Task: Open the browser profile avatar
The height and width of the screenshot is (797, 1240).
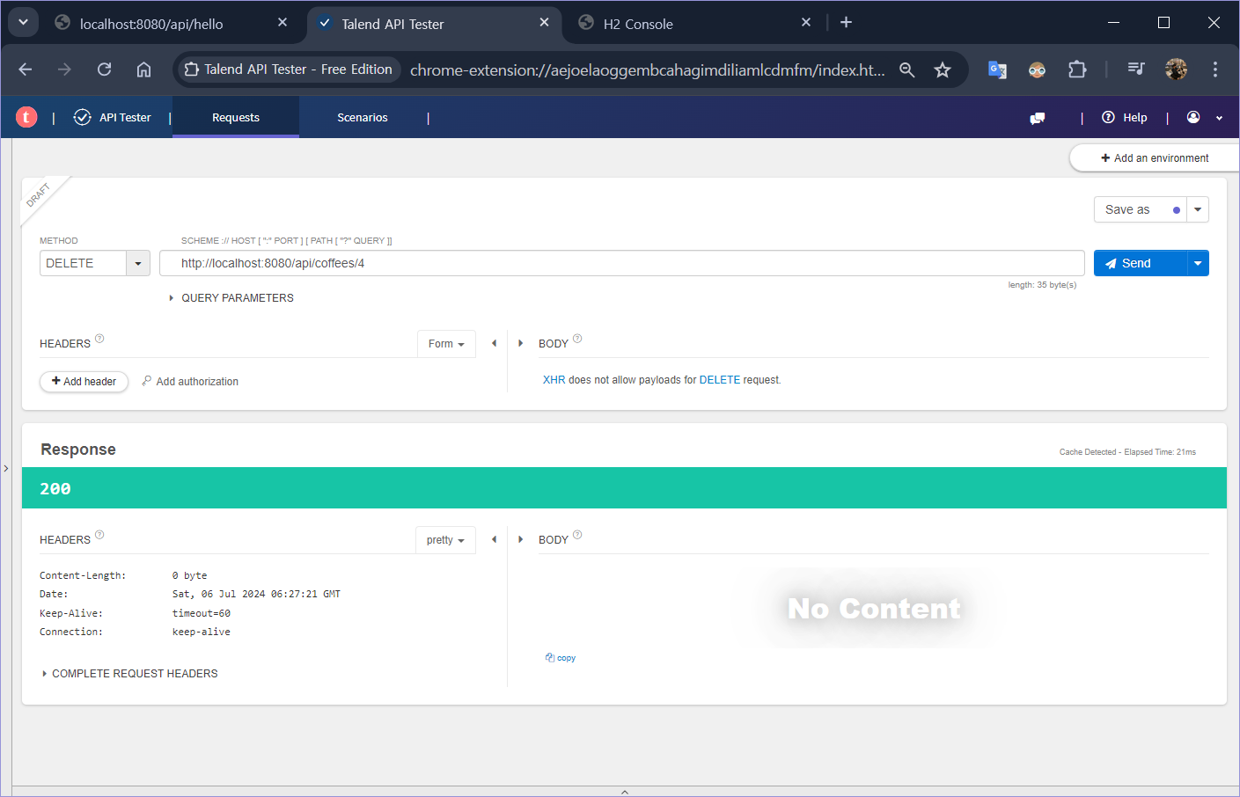Action: coord(1176,69)
